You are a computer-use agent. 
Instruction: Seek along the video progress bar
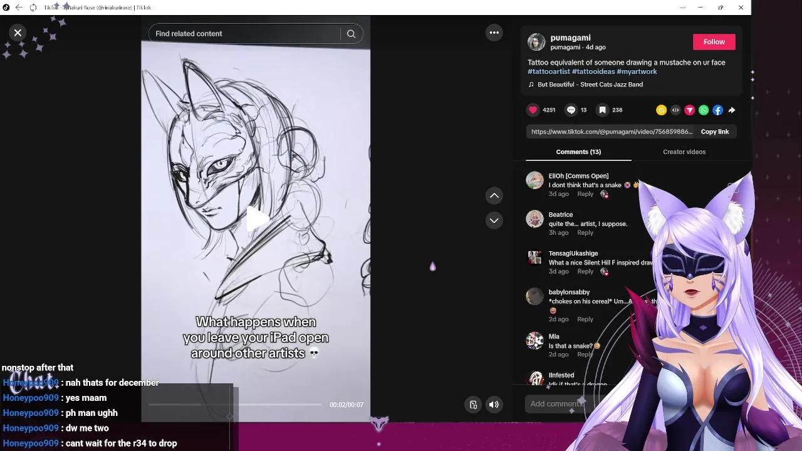coord(235,405)
